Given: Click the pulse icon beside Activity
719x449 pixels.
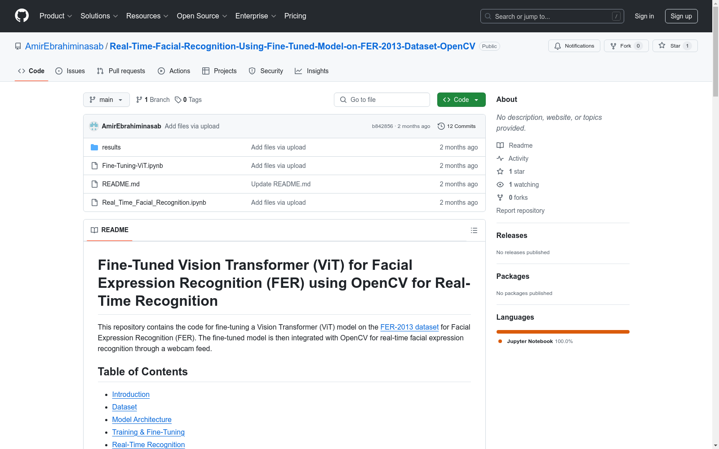Looking at the screenshot, I should (500, 158).
